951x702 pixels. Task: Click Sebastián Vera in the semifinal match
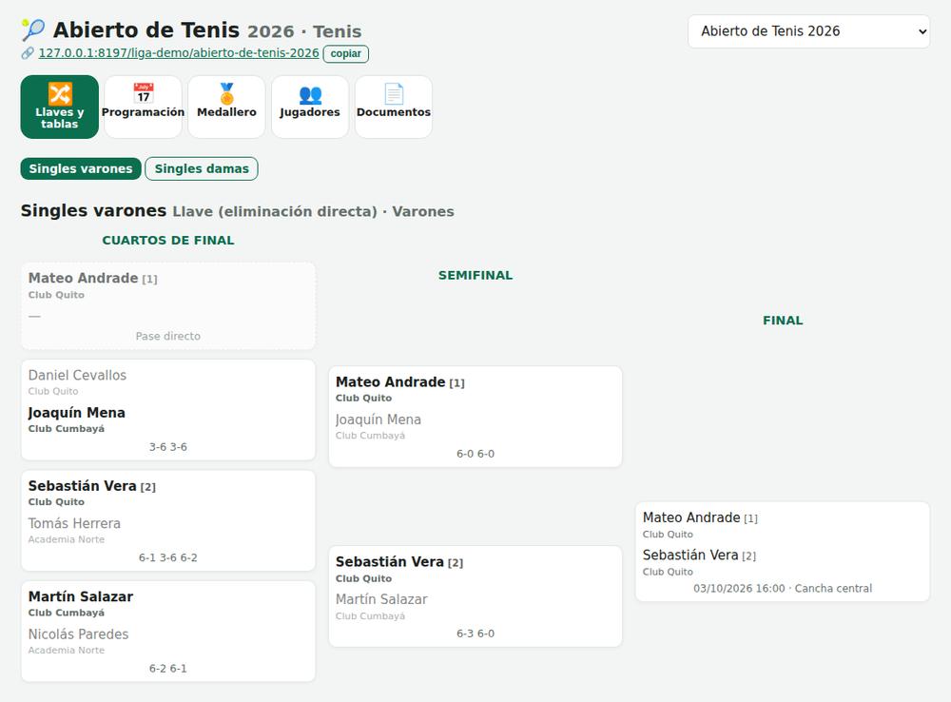[389, 562]
